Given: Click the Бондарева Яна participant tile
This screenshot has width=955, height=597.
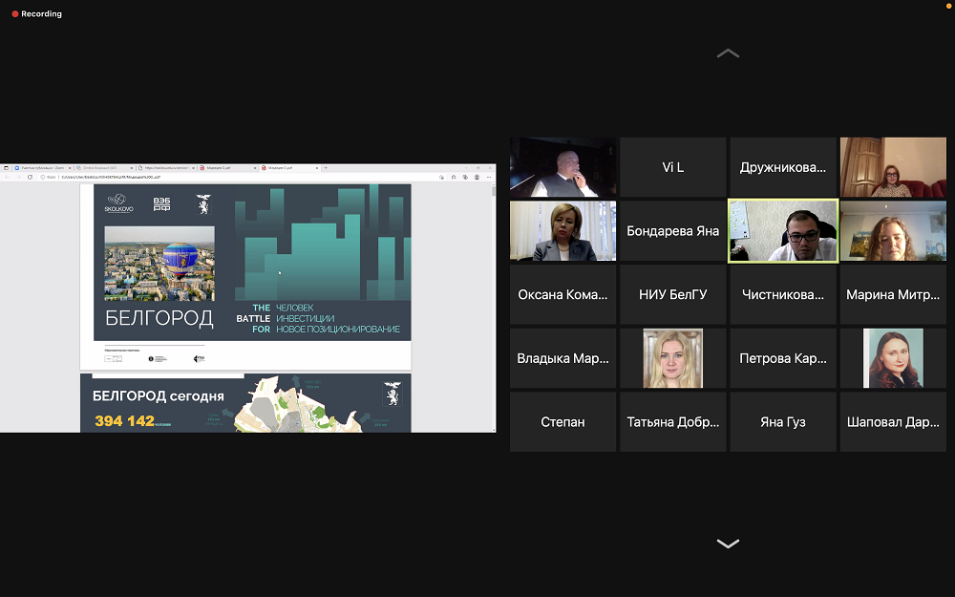Looking at the screenshot, I should (672, 230).
